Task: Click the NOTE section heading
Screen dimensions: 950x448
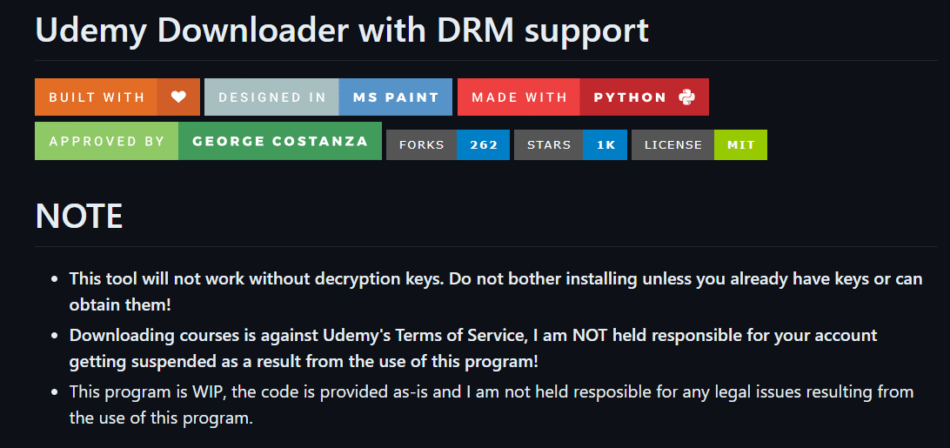Action: coord(79,217)
